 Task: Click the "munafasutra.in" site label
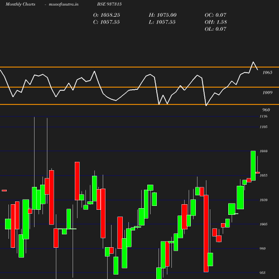[x=64, y=4]
